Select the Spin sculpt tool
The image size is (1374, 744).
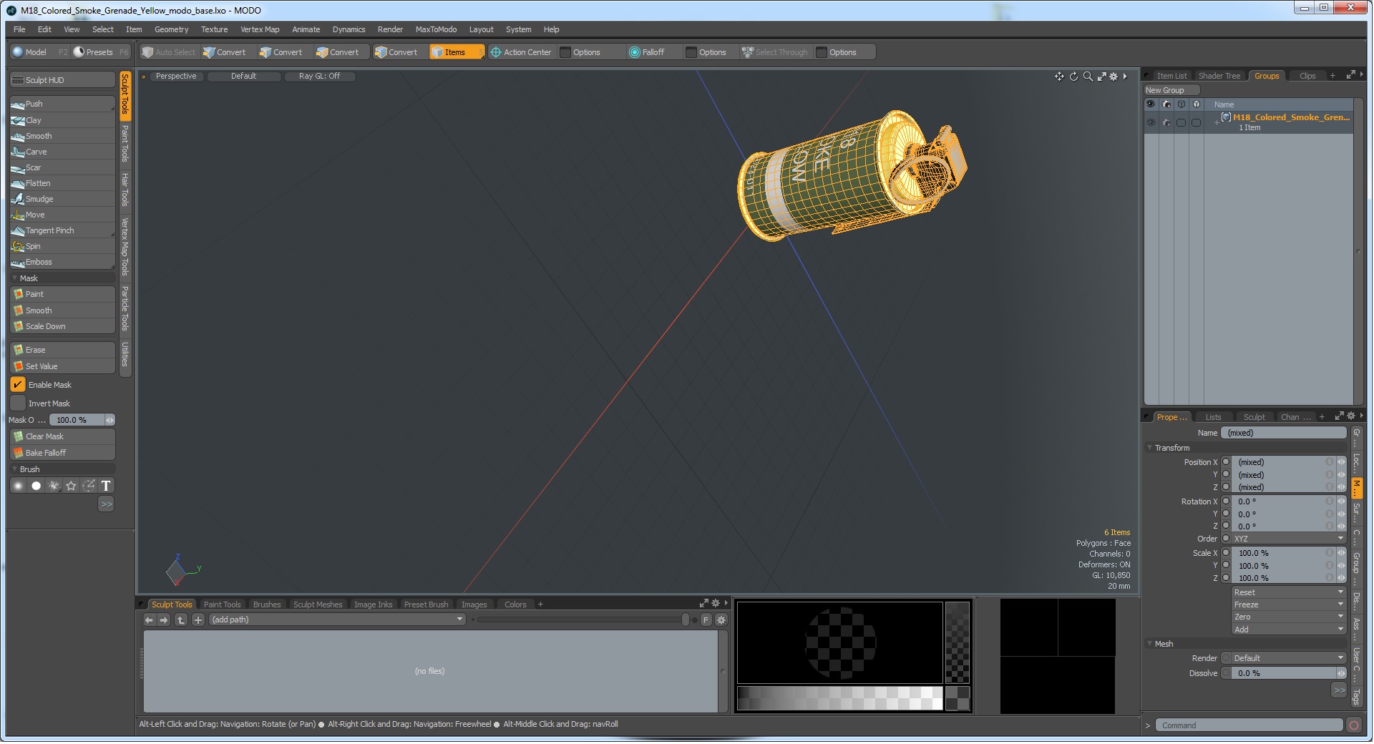click(62, 246)
